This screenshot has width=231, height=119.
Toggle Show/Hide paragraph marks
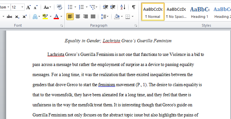point(133,7)
